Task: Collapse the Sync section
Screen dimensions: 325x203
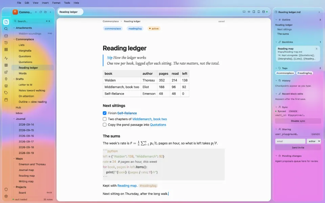Action: click(276, 107)
